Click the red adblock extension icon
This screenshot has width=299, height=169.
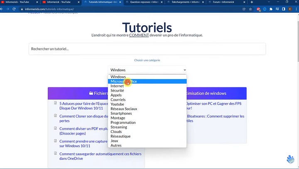click(x=258, y=9)
